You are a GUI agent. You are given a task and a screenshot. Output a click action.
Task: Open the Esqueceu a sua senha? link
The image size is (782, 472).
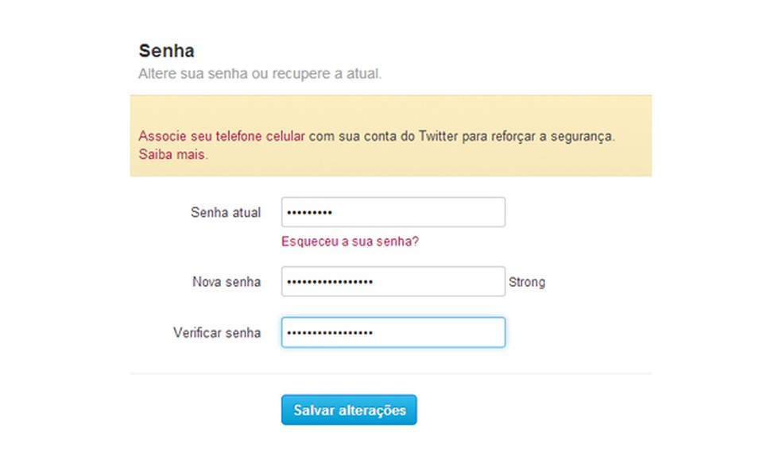350,241
